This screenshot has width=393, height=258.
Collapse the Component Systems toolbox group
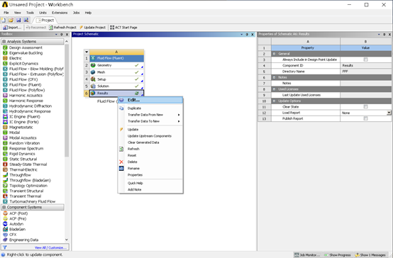click(4, 208)
